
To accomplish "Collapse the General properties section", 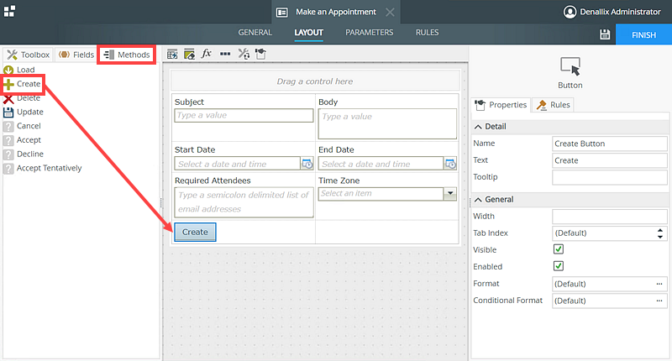I will (x=479, y=199).
